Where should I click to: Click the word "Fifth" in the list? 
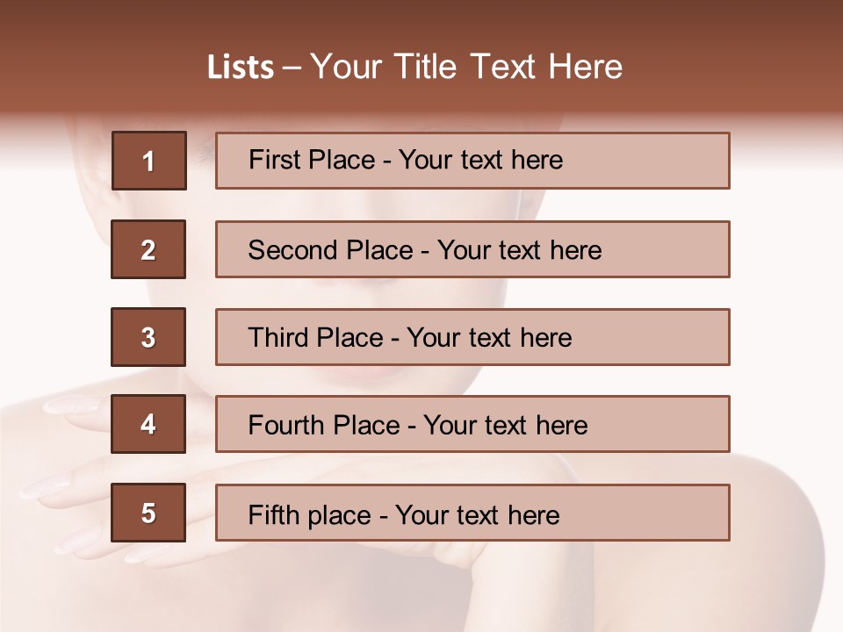(271, 513)
